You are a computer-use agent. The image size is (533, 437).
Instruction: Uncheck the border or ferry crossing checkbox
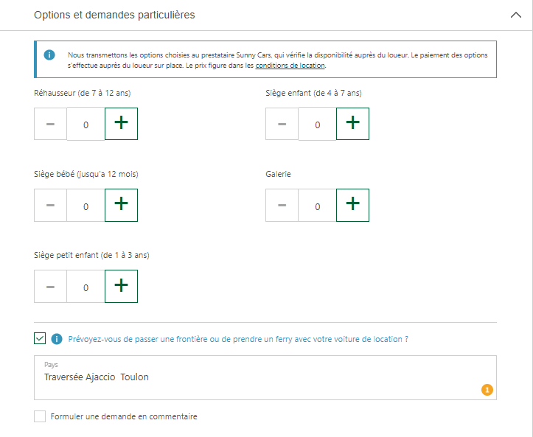coord(40,338)
